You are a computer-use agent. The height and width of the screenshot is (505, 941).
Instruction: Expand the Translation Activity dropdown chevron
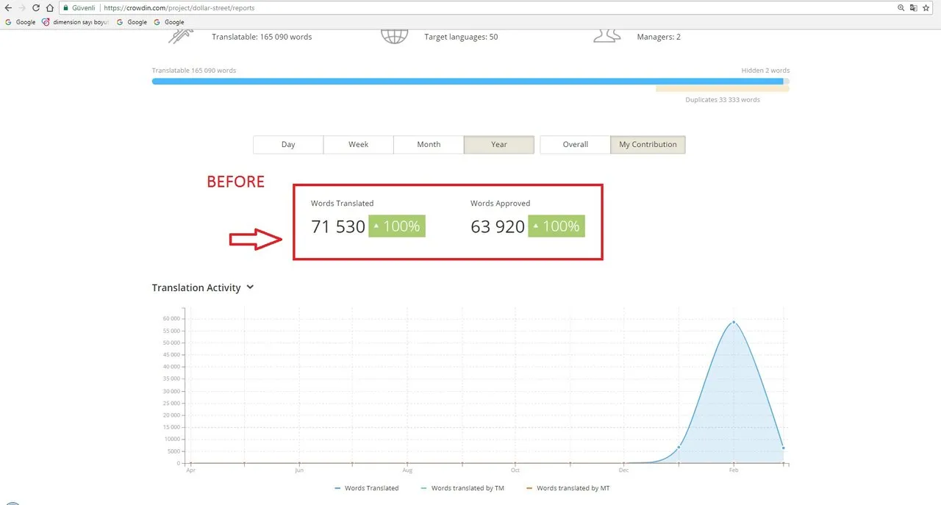tap(250, 287)
